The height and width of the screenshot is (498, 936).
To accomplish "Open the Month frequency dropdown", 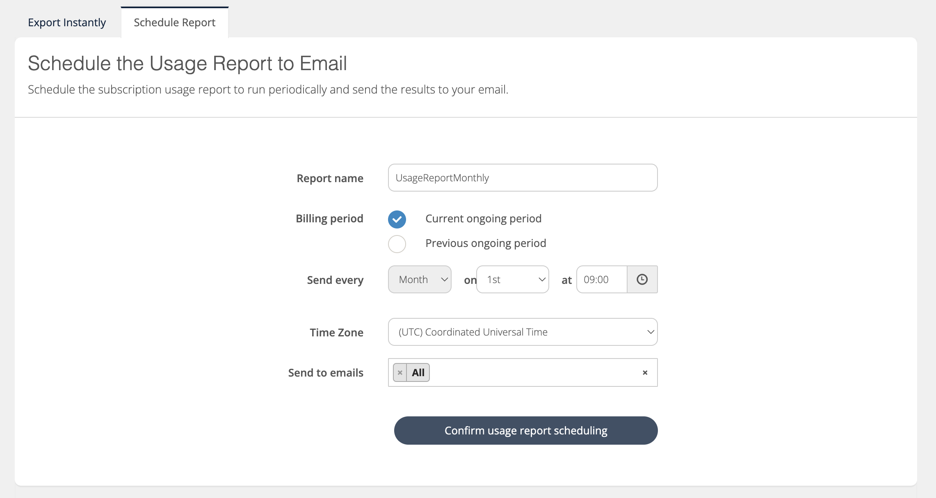I will click(x=419, y=279).
